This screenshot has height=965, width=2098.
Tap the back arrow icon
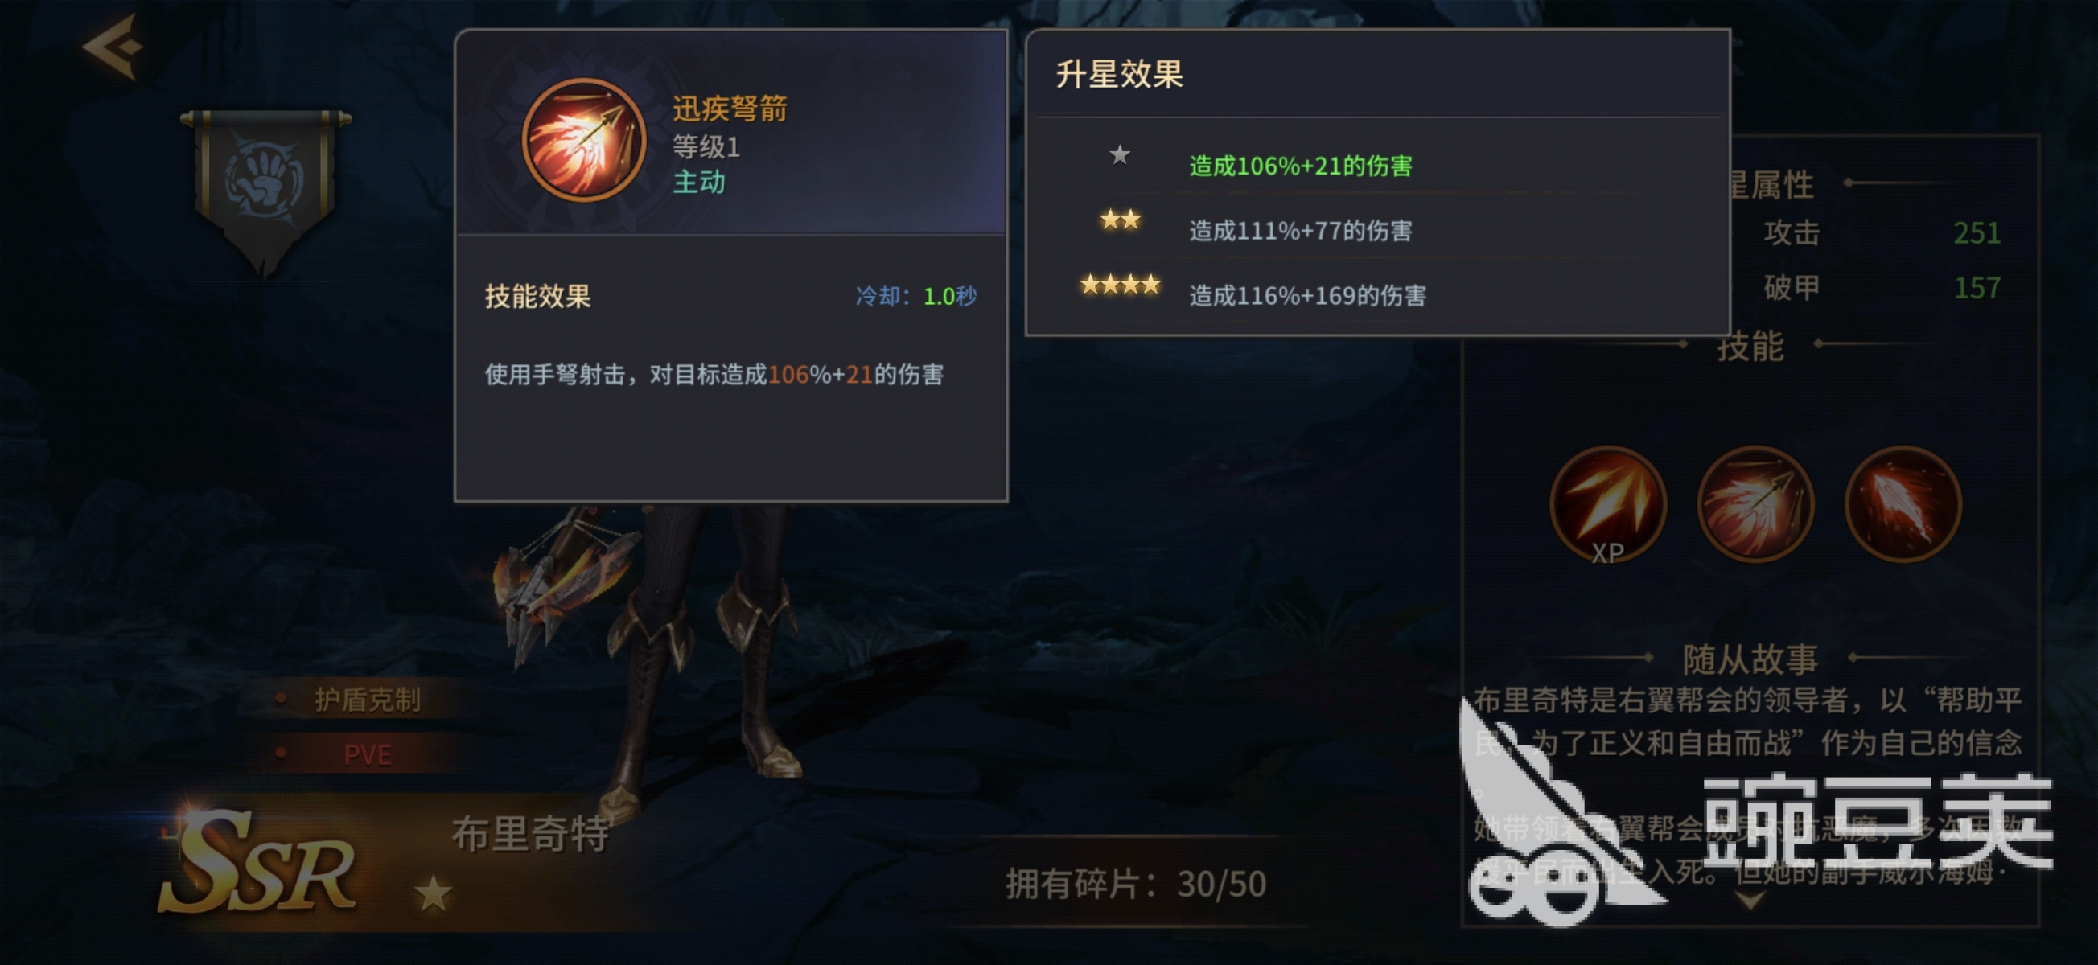click(x=114, y=47)
